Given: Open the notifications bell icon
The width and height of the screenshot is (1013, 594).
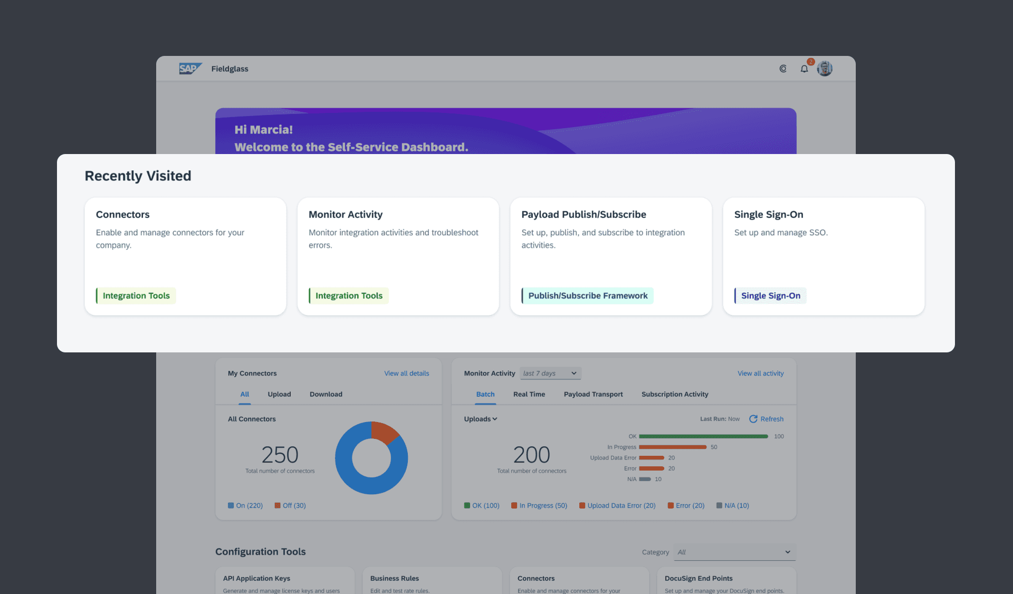Looking at the screenshot, I should point(804,69).
